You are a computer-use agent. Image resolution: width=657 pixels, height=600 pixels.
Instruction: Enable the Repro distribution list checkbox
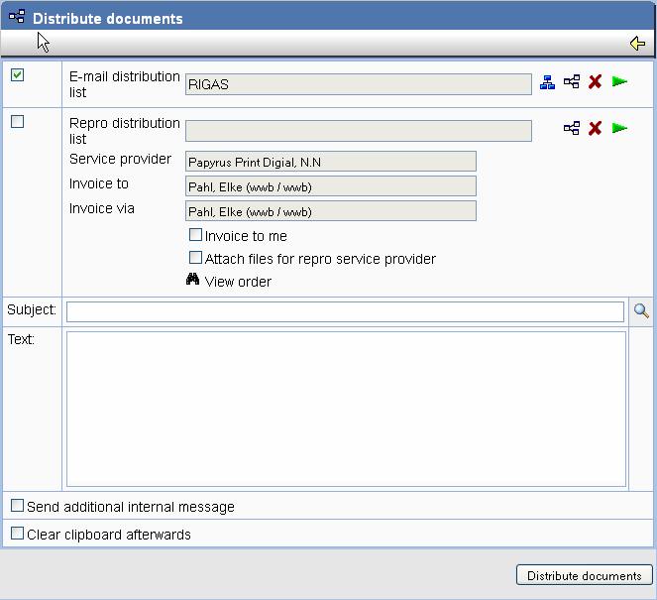coord(18,122)
